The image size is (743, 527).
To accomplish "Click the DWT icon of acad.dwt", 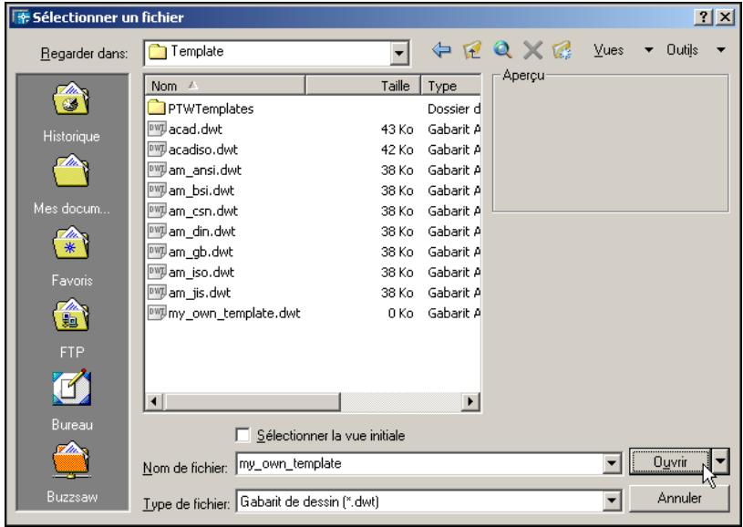I will point(157,129).
